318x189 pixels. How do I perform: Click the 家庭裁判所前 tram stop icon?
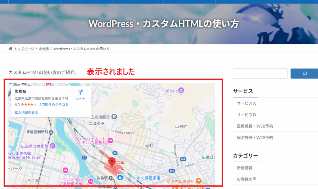51,132
